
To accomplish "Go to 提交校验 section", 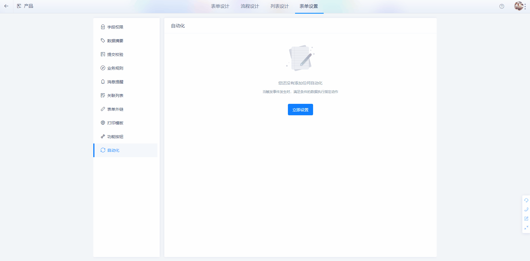I will [x=125, y=54].
